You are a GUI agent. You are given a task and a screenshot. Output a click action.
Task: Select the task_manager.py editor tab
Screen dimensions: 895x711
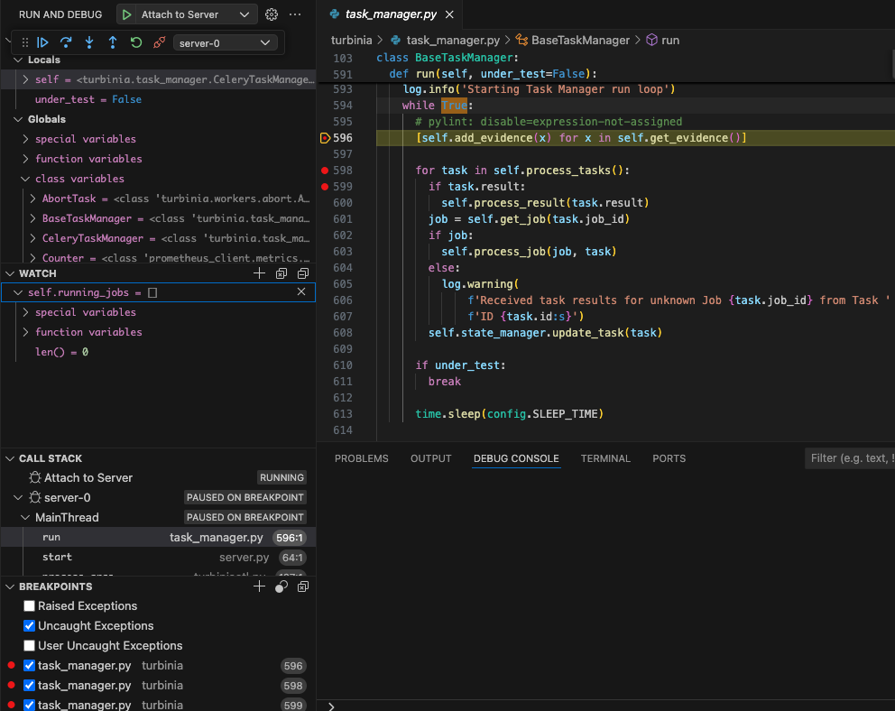pyautogui.click(x=391, y=14)
